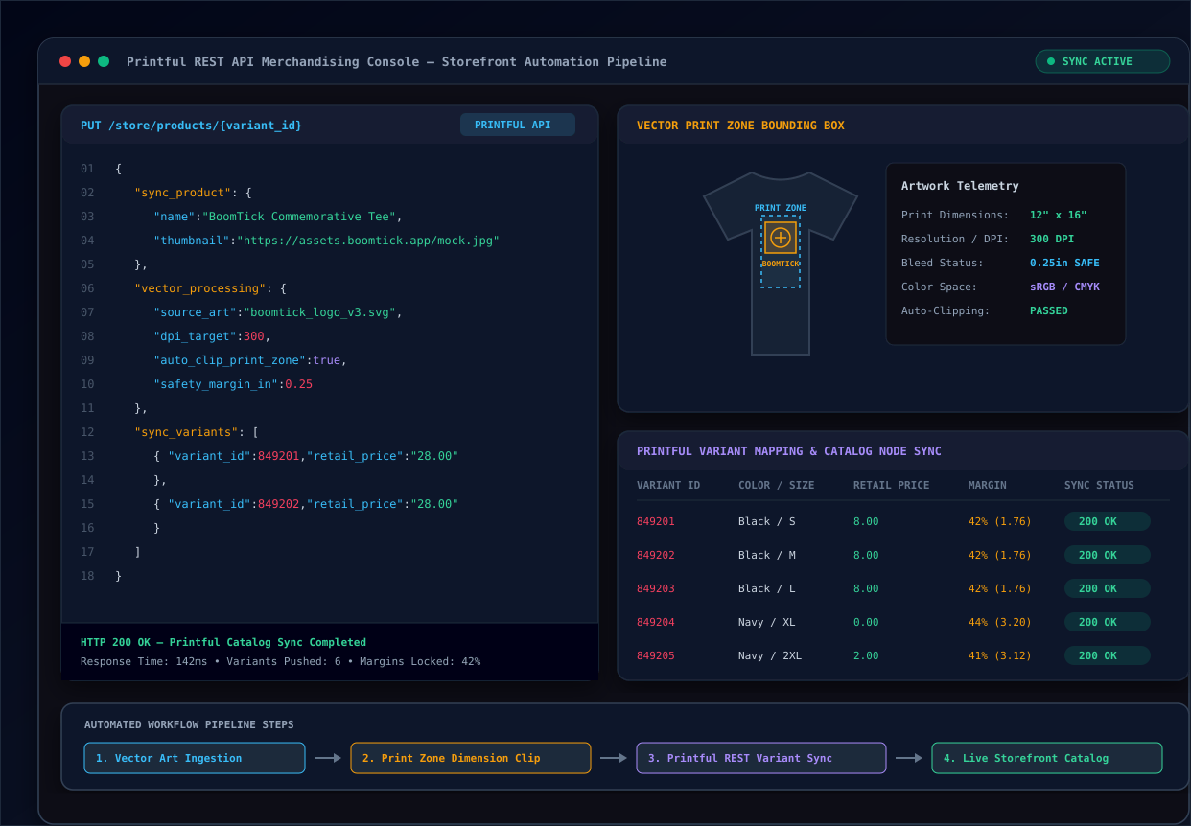The width and height of the screenshot is (1191, 826).
Task: Click the BOOMTICK label on the shirt
Action: point(781,264)
